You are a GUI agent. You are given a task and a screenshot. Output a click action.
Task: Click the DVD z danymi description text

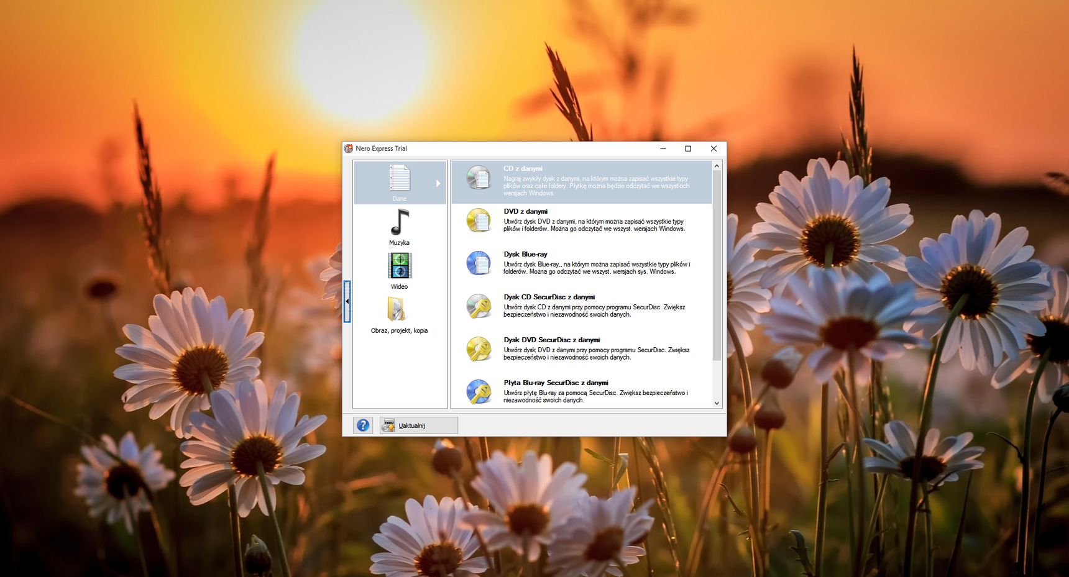[594, 225]
